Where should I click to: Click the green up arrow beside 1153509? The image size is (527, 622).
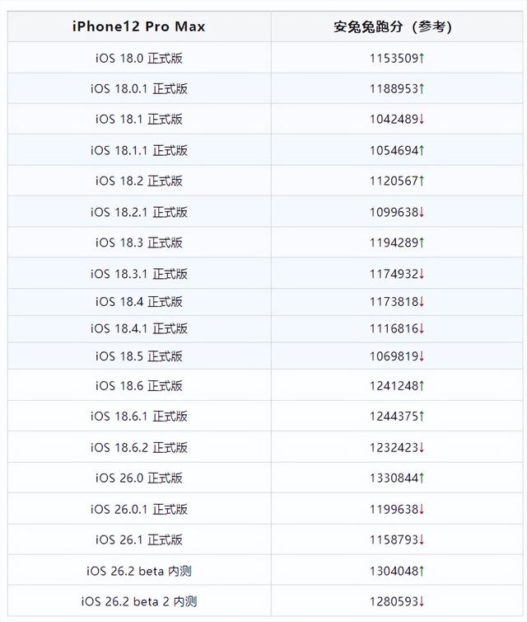(422, 58)
